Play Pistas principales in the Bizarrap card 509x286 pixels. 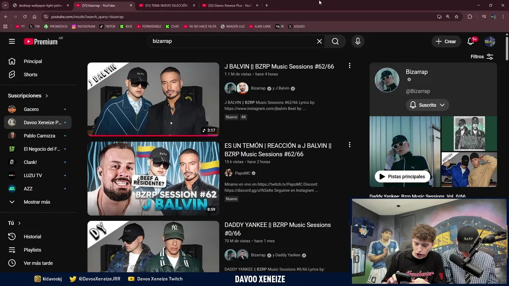pos(402,176)
